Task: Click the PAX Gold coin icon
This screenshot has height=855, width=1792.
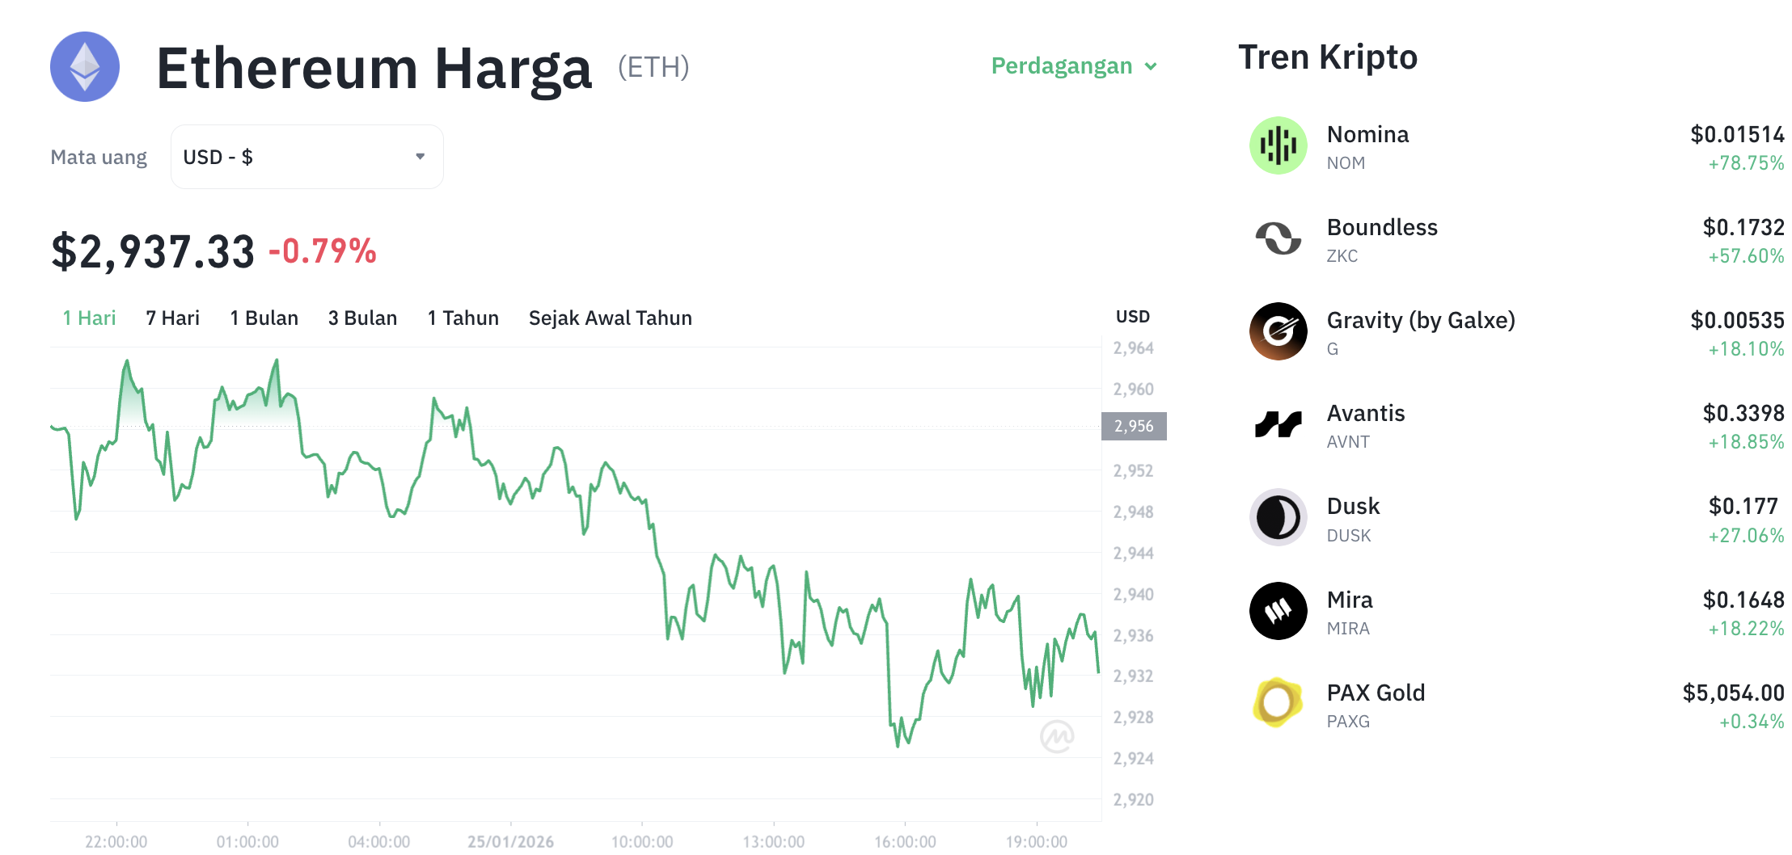Action: click(1278, 703)
